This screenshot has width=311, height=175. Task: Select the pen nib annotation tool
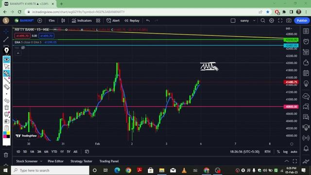point(6,51)
